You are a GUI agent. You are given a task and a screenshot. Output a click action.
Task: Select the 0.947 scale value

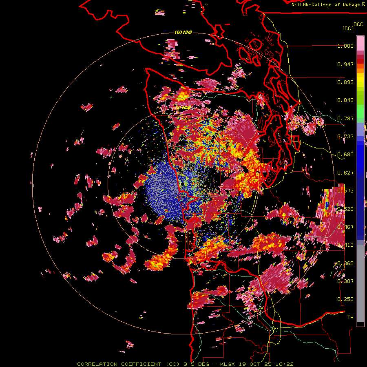click(345, 64)
